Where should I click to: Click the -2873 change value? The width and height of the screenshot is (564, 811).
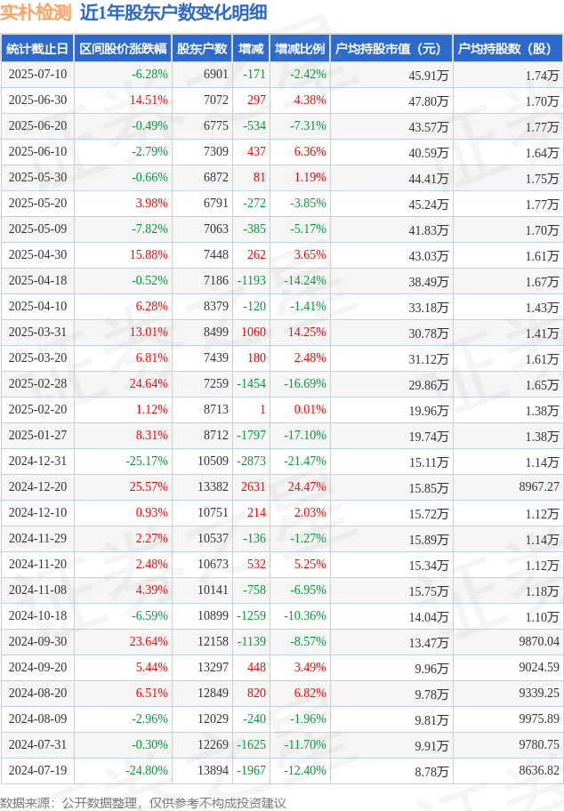(x=251, y=462)
